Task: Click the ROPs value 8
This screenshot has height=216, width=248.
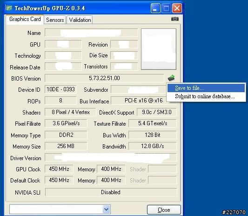Action: (x=60, y=101)
